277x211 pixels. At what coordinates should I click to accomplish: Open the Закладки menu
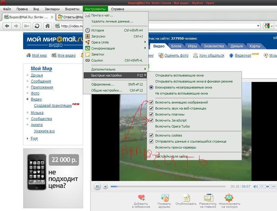click(x=52, y=9)
